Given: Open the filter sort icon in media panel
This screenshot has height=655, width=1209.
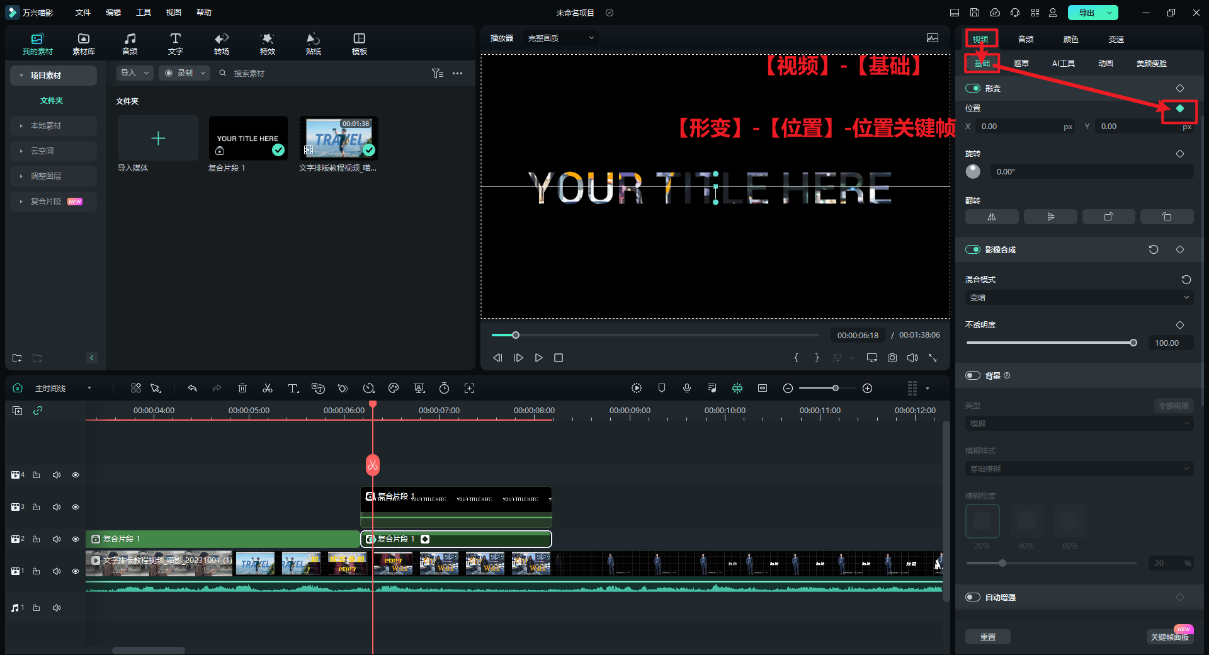Looking at the screenshot, I should [x=437, y=74].
